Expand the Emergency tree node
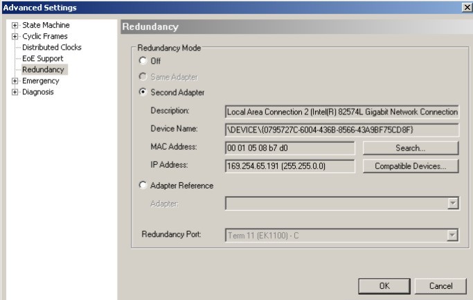The height and width of the screenshot is (300, 473). 15,81
